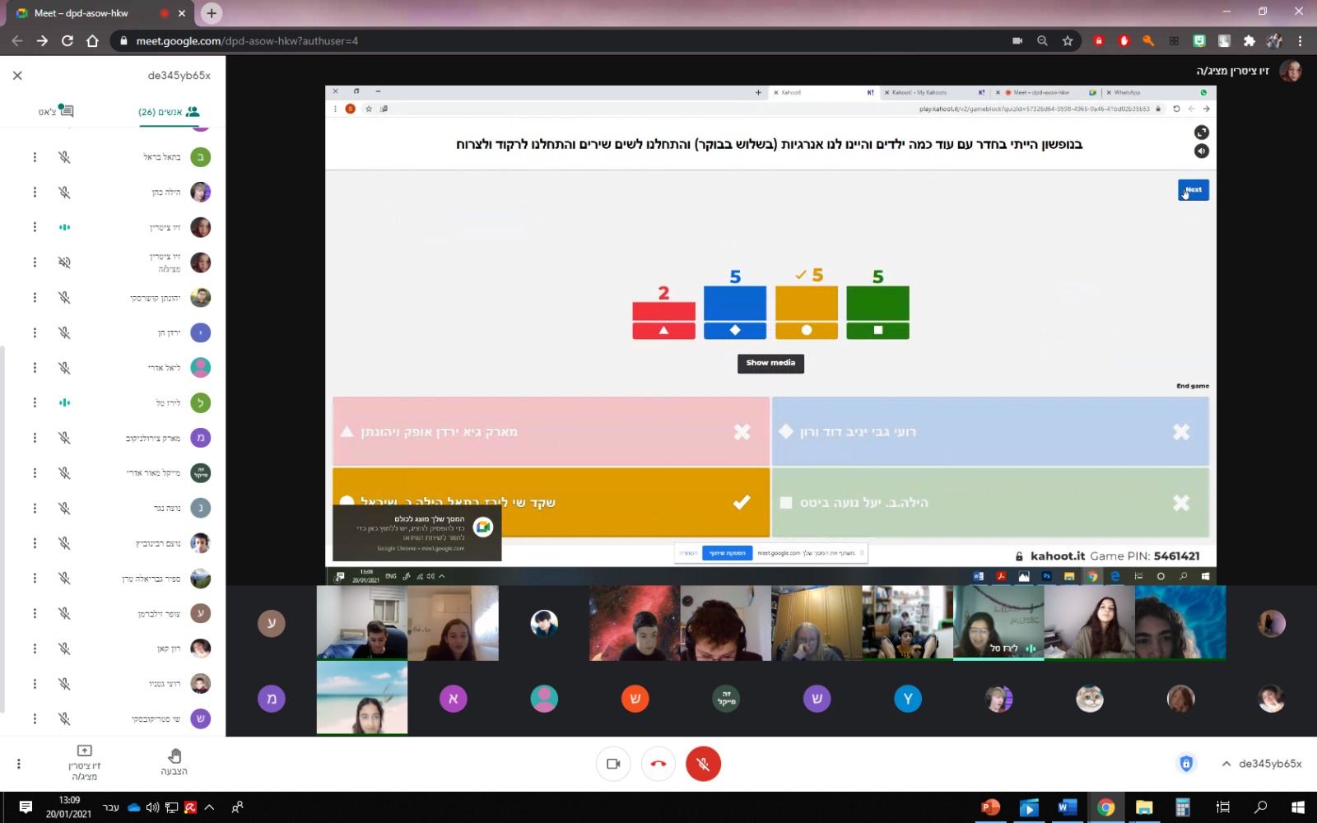The height and width of the screenshot is (823, 1317).
Task: Mute icon beside נועם רבינוביץ
Action: point(64,543)
